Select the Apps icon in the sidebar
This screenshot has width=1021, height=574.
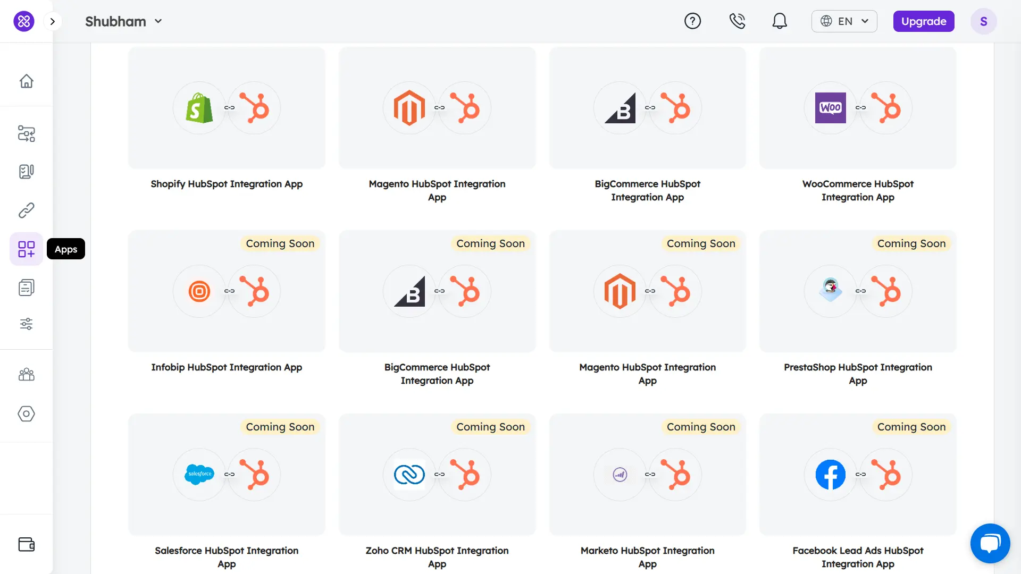(26, 248)
